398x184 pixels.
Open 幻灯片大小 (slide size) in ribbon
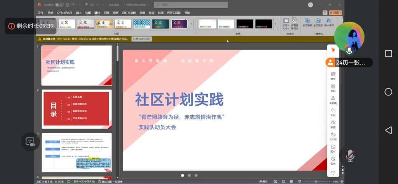[286, 23]
